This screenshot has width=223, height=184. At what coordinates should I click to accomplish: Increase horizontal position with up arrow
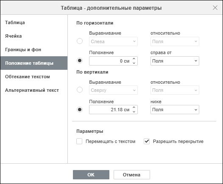click(134, 59)
